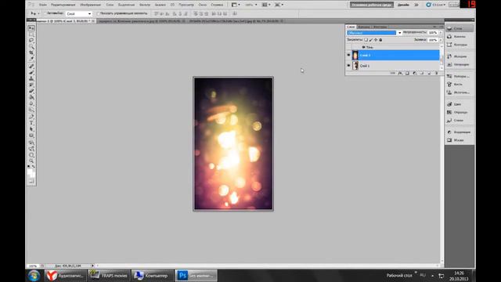501x282 pixels.
Task: Select the Rectangular Marquee tool
Action: click(x=31, y=34)
